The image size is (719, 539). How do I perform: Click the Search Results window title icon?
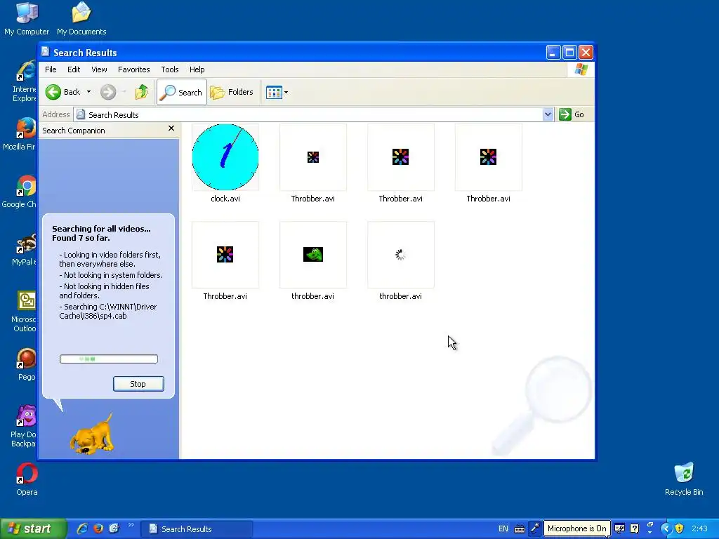click(46, 52)
